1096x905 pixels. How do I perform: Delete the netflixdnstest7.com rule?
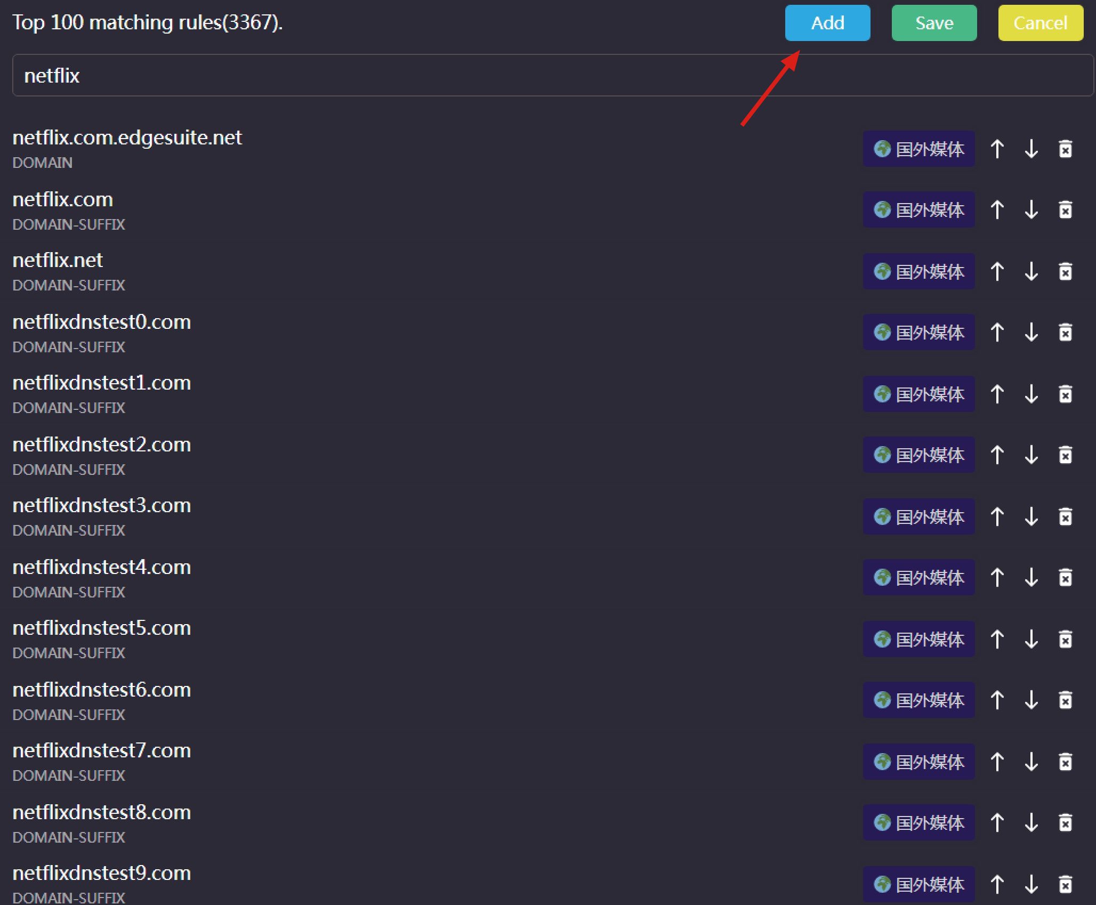(x=1065, y=762)
